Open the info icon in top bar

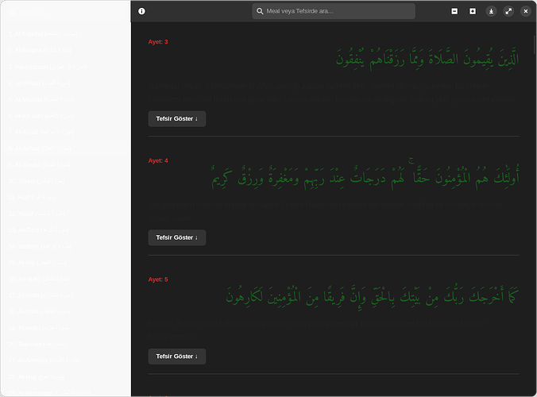tap(141, 11)
